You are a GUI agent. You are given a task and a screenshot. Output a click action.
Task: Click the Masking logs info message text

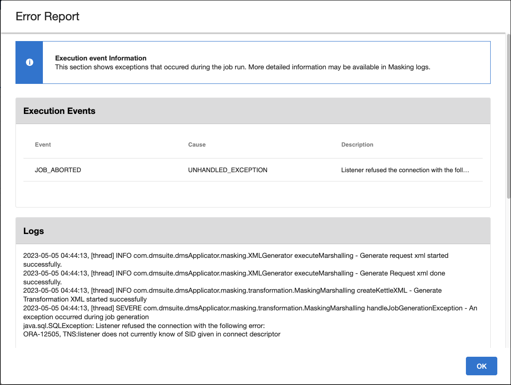[242, 68]
